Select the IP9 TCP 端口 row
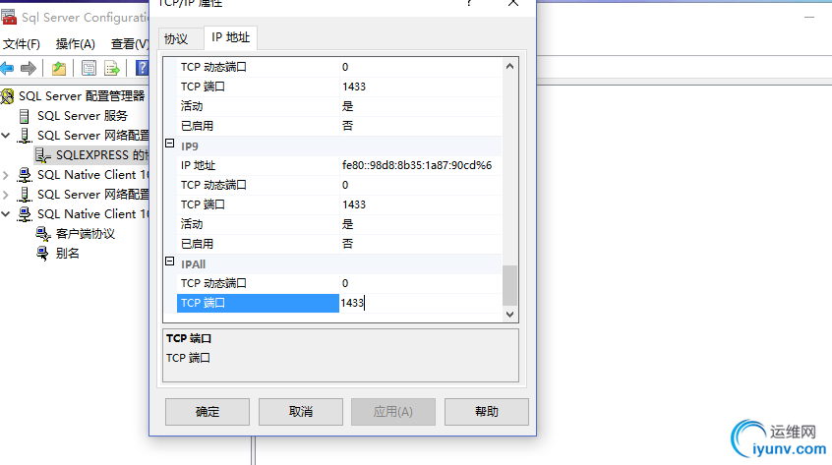This screenshot has width=832, height=465. click(x=339, y=204)
